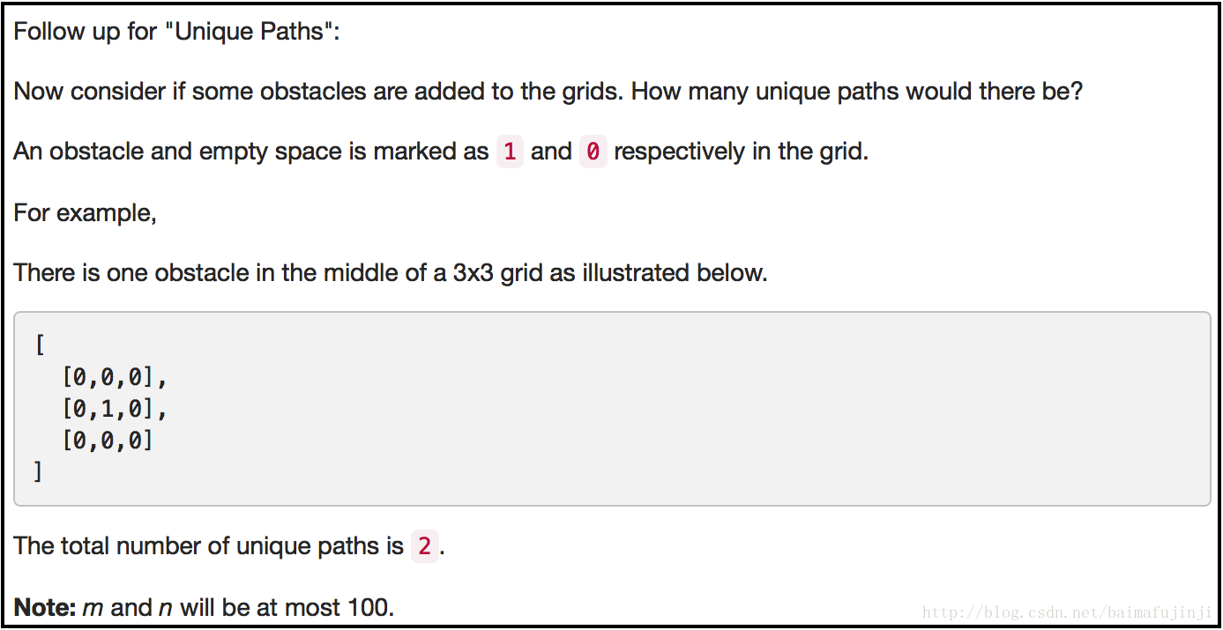
Task: Click the bold "Note:" label
Action: point(45,607)
